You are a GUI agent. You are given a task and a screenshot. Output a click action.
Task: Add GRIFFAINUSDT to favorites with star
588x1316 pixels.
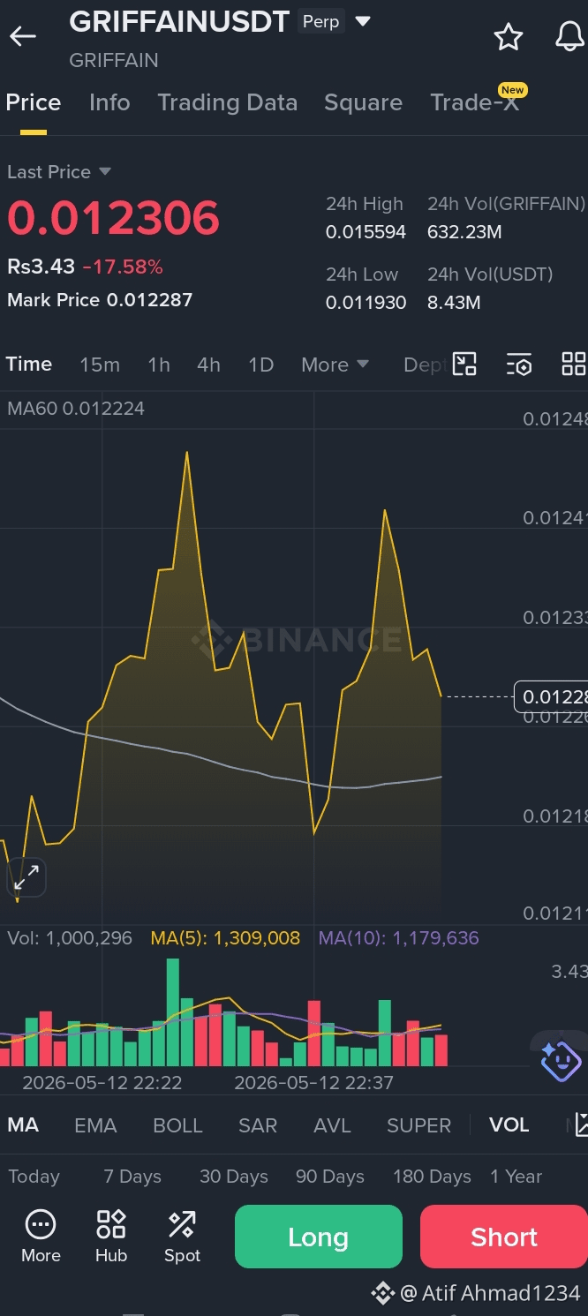tap(508, 37)
